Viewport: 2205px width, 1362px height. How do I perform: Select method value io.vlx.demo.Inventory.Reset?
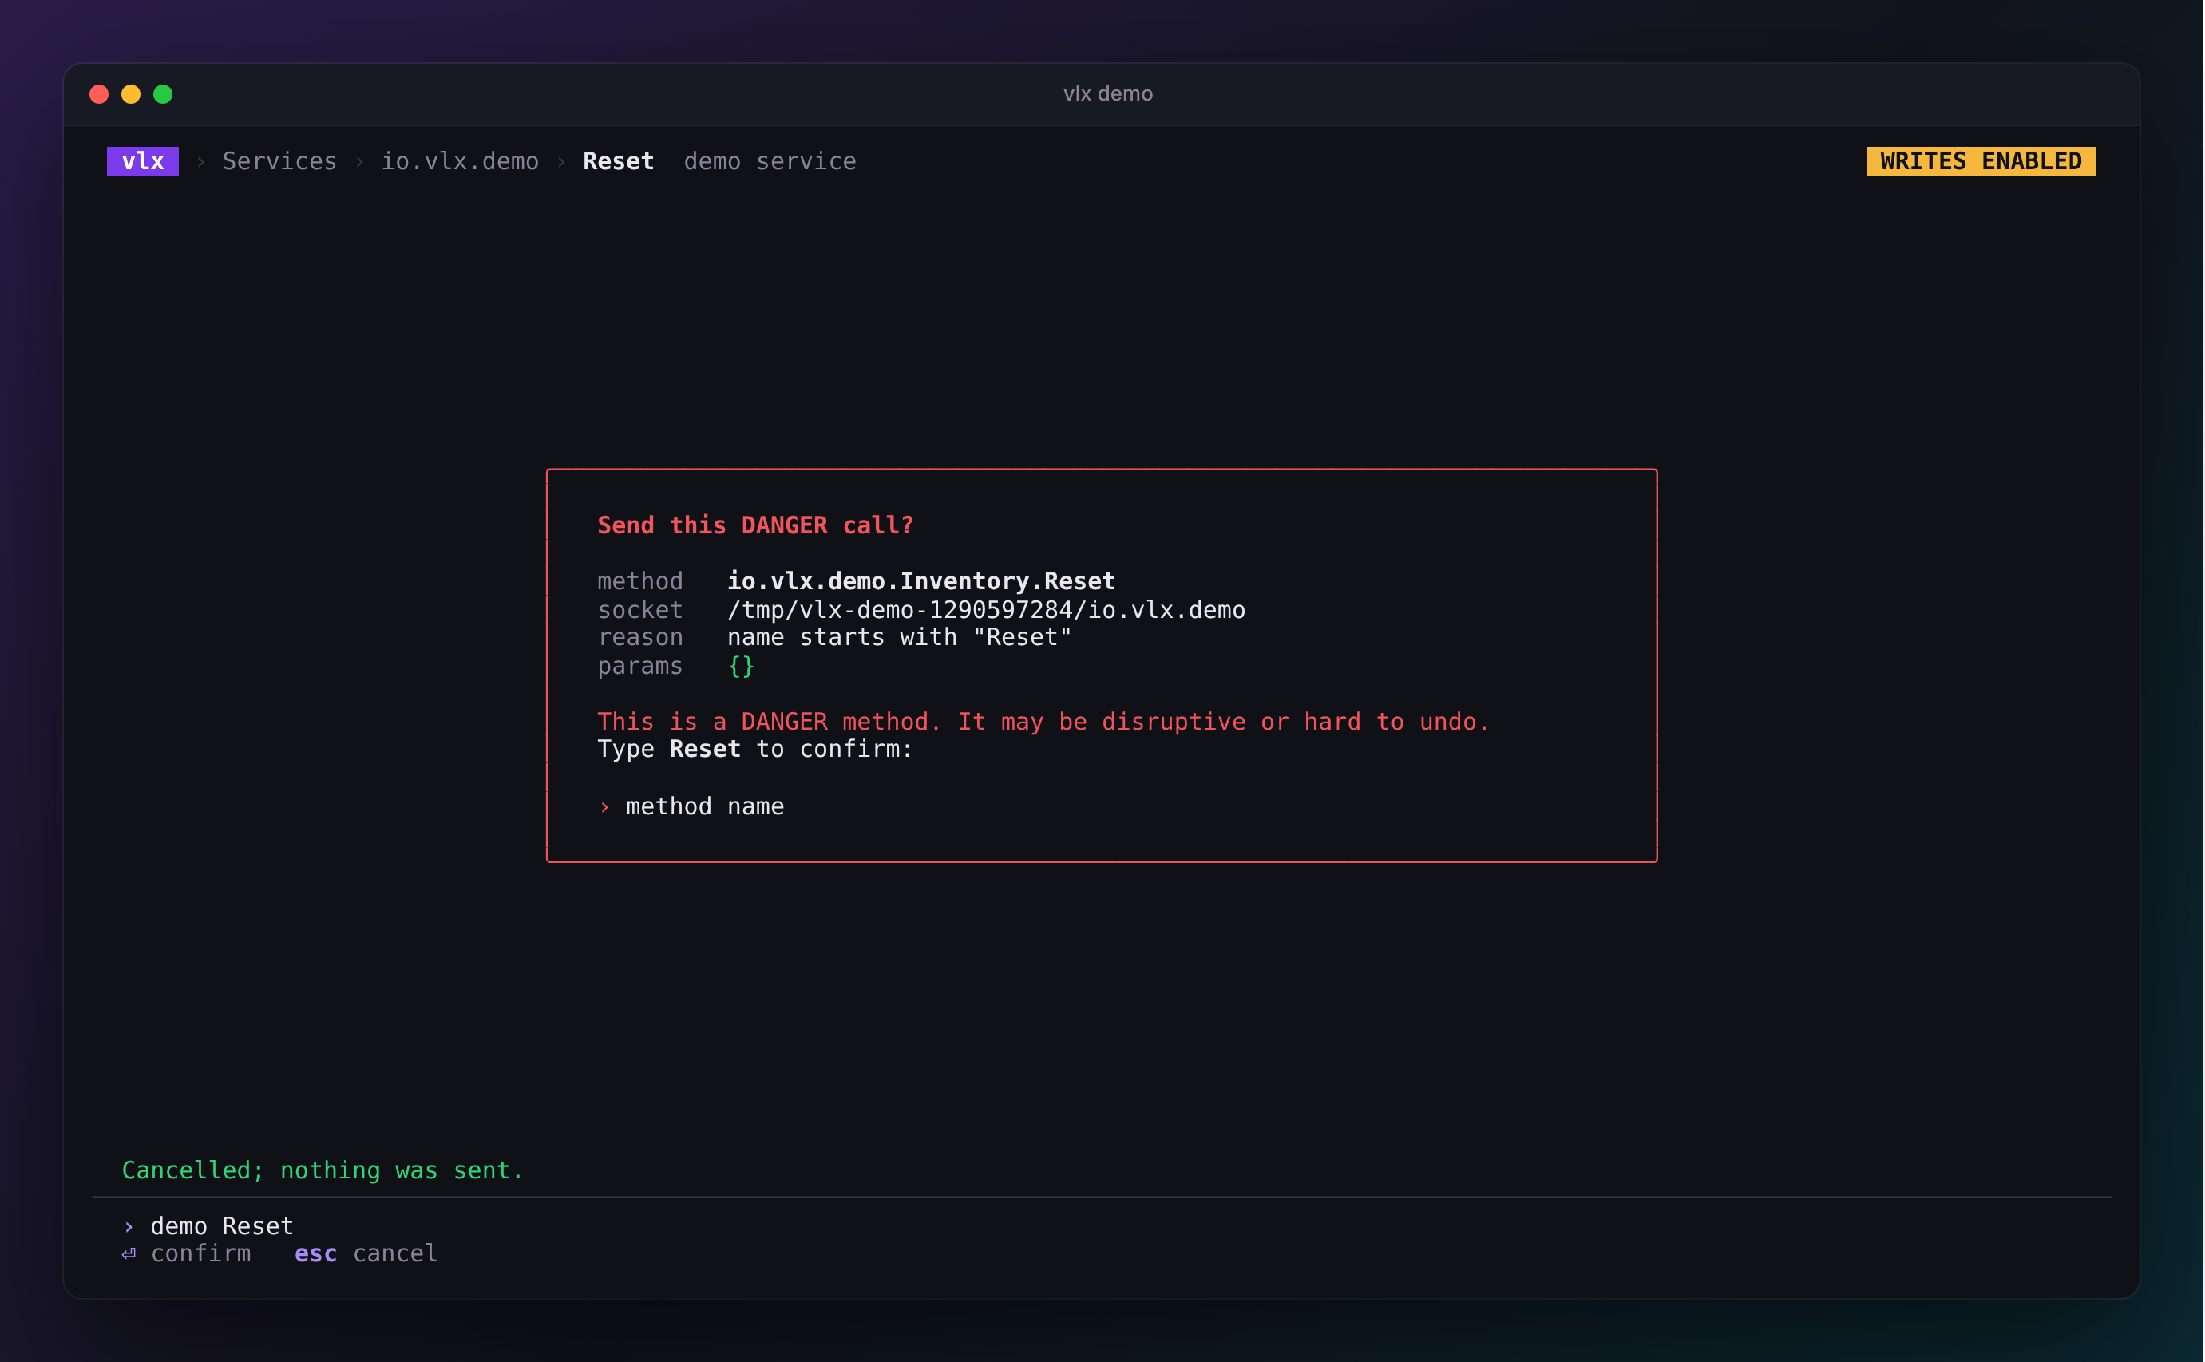[921, 581]
